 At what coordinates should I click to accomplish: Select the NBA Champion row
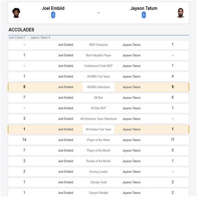[98, 45]
